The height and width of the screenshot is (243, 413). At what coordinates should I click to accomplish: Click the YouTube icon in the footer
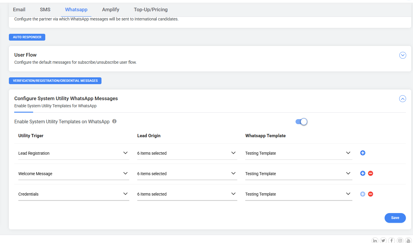click(x=408, y=241)
